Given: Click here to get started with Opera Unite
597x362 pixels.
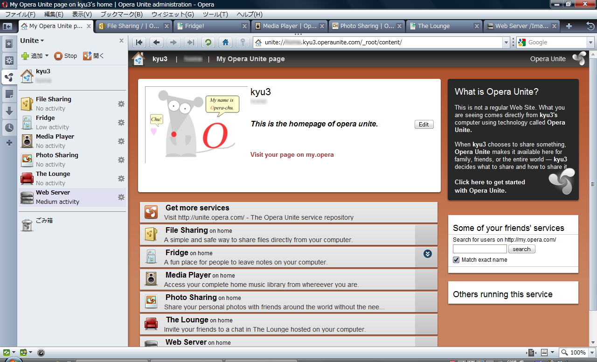Looking at the screenshot, I should pos(490,186).
